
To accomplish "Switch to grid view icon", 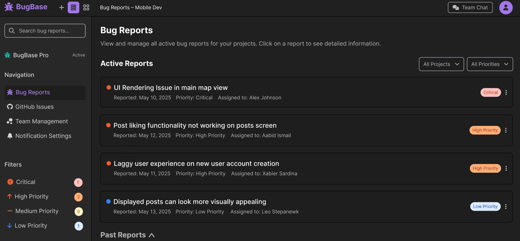I will pyautogui.click(x=86, y=7).
